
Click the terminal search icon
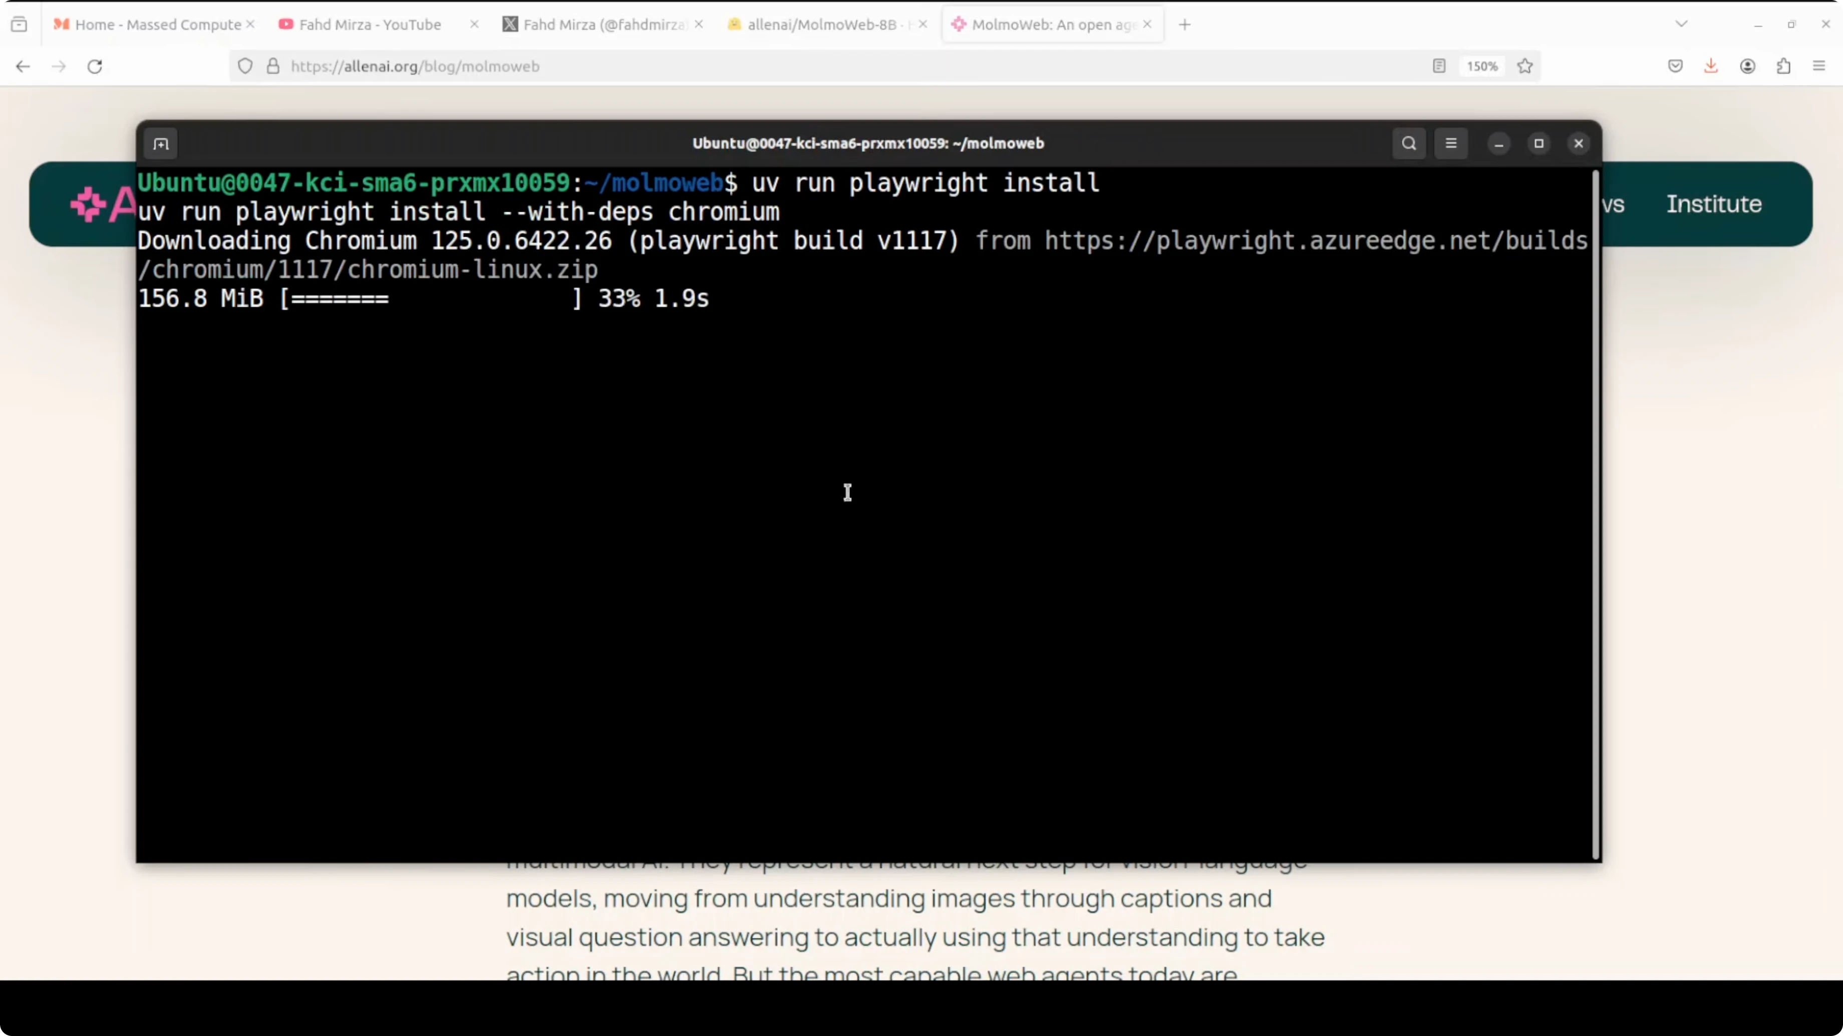click(1408, 144)
